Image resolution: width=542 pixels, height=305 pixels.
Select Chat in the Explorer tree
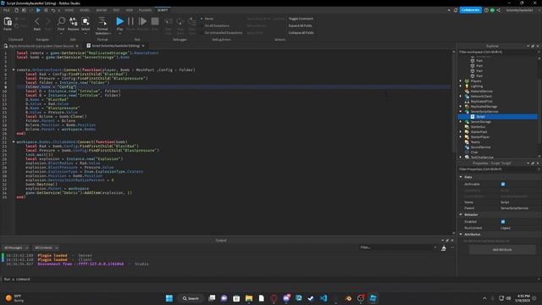pos(474,152)
